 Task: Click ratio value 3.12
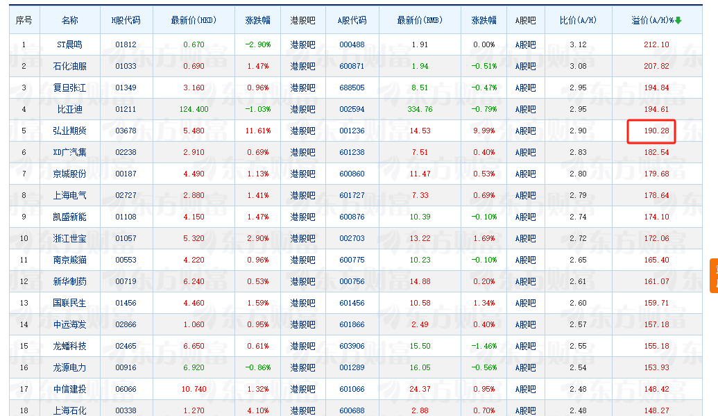[578, 44]
